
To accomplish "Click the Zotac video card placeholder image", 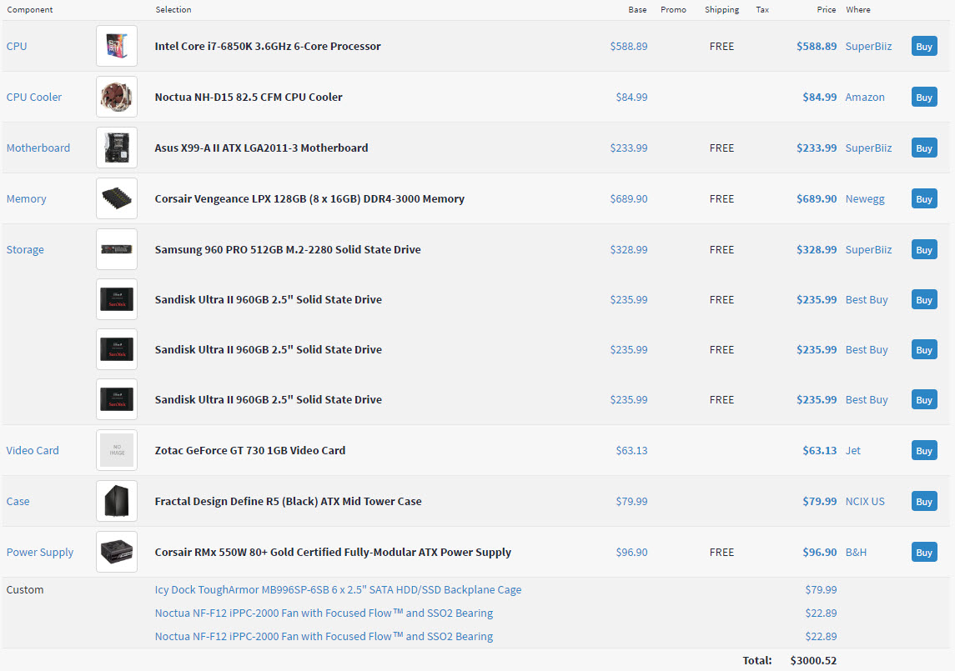I will click(117, 451).
